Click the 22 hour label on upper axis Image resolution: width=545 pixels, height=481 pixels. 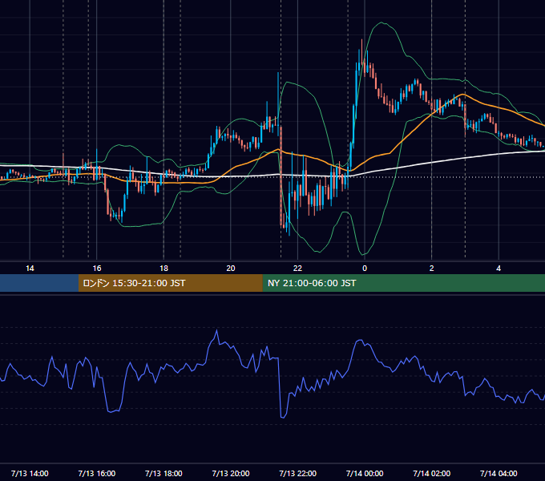point(298,269)
